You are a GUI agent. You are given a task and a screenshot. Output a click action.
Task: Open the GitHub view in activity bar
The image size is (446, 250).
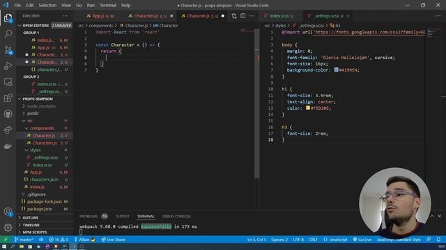tap(8, 114)
